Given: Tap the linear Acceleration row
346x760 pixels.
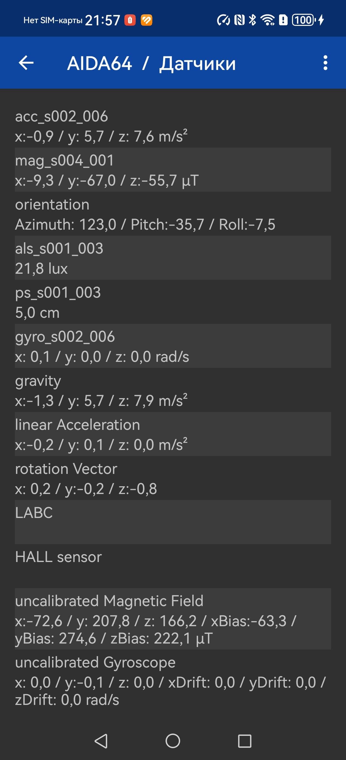Looking at the screenshot, I should click(x=173, y=434).
